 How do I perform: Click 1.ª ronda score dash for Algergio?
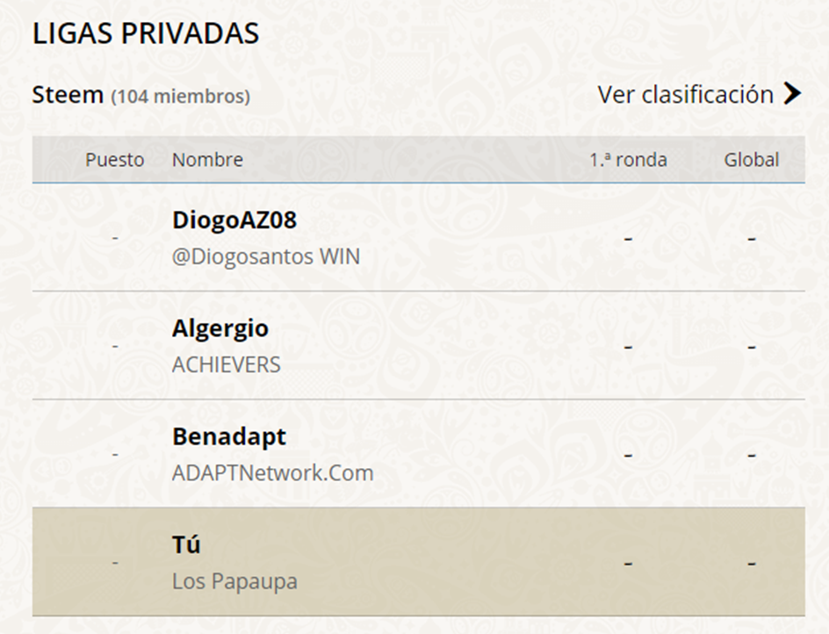coord(628,347)
